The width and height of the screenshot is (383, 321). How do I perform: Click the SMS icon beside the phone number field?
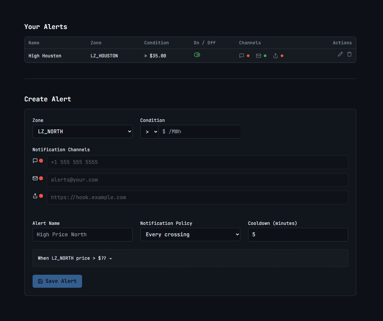point(35,160)
